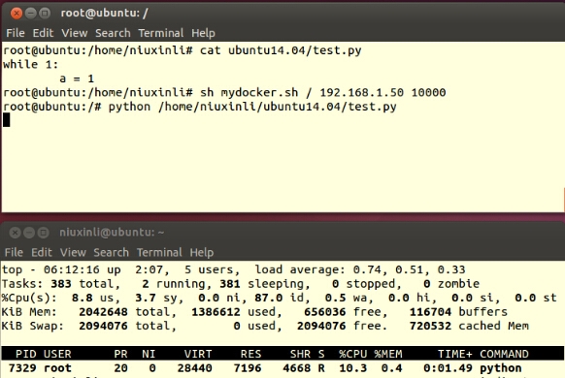Click the top time 06:12:16
The height and width of the screenshot is (378, 565).
coord(71,269)
